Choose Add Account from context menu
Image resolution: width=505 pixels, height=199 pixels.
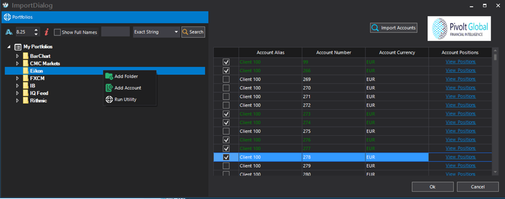[x=130, y=88]
